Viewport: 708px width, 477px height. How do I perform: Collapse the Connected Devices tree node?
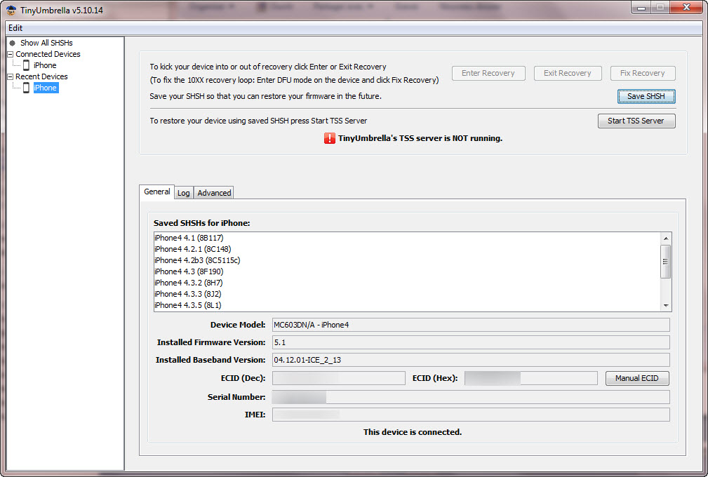pos(10,54)
